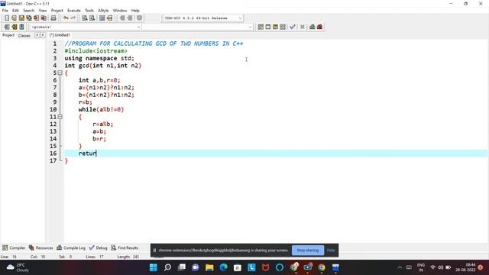Start debugging with the checkmark icon
This screenshot has width=489, height=275.
click(x=292, y=27)
